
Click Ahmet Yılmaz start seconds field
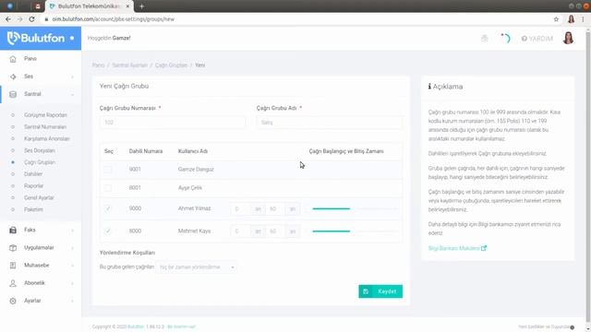pos(241,209)
